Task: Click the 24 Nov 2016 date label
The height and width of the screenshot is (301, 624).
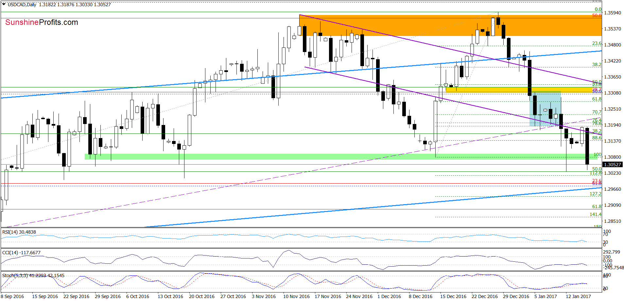Action: click(x=359, y=296)
